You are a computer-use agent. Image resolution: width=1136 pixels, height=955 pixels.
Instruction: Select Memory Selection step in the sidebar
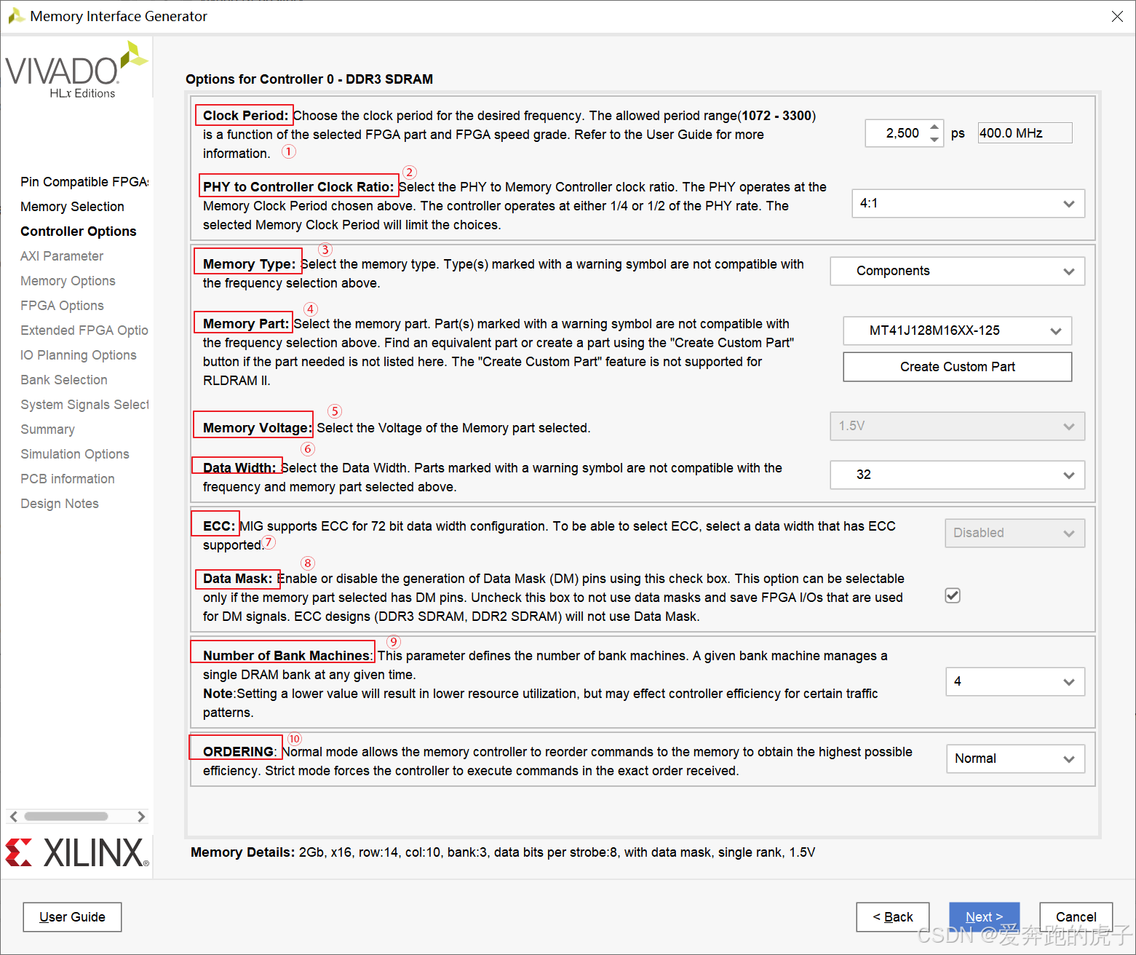(x=72, y=207)
